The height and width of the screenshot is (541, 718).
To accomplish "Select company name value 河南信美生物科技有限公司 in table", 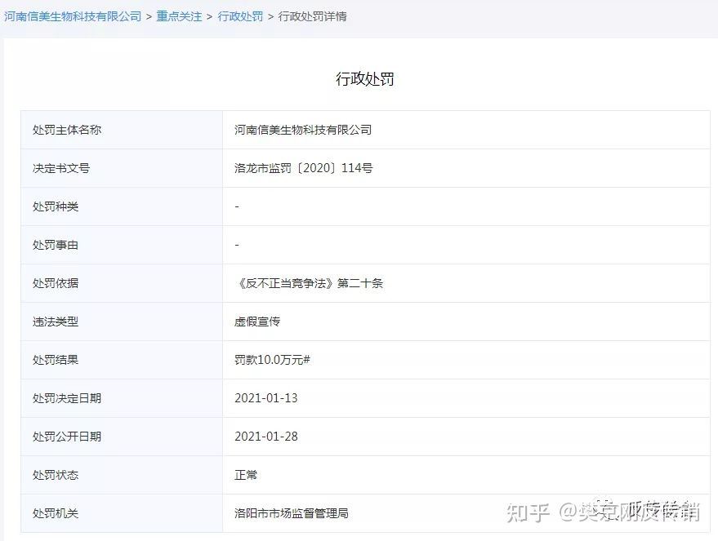I will point(303,130).
